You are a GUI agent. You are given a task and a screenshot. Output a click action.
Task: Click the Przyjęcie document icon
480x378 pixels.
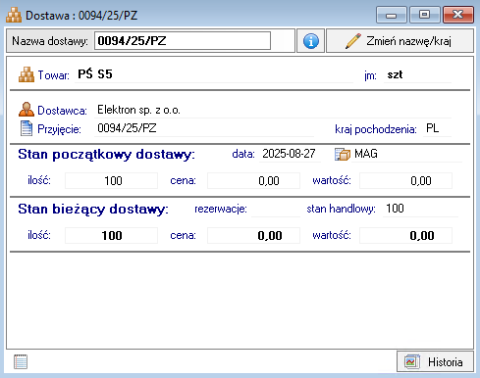(x=27, y=128)
